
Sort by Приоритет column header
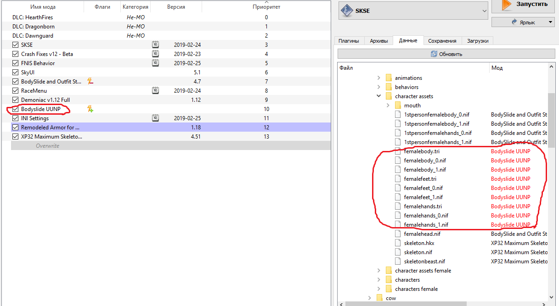pos(266,7)
